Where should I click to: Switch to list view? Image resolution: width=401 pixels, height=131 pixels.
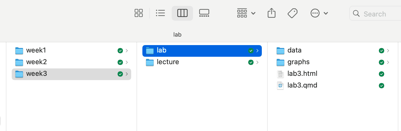[x=160, y=13]
